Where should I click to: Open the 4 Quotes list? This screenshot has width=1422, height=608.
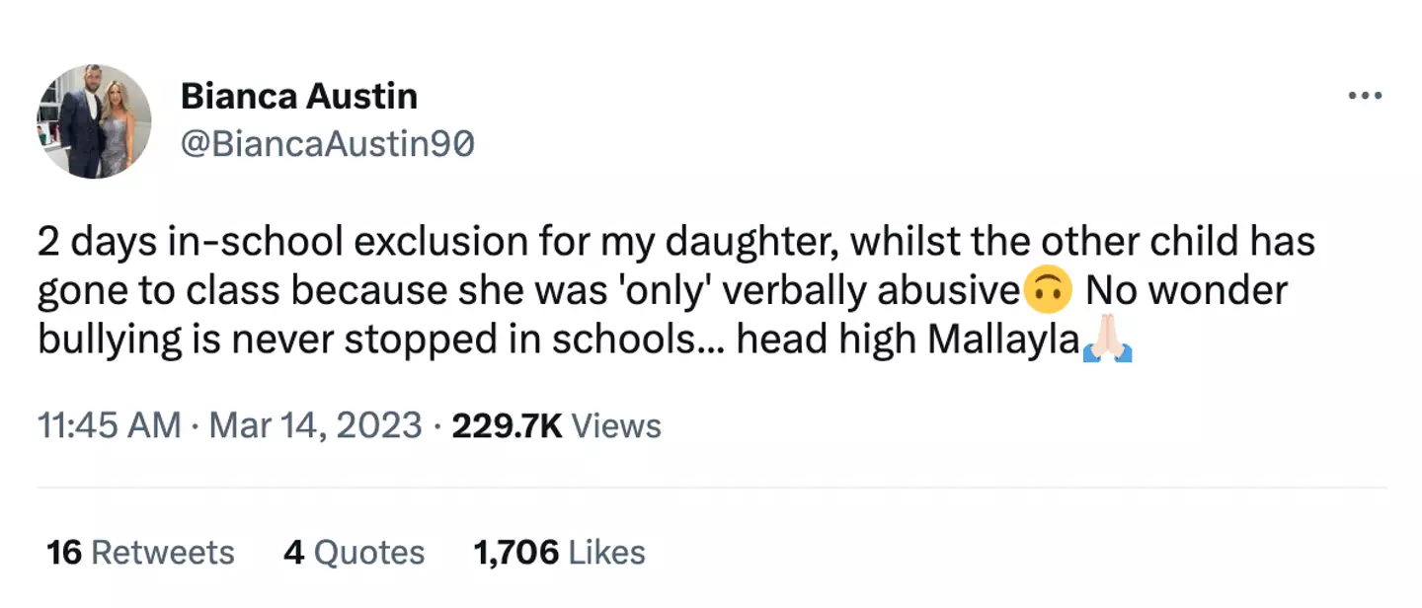(x=354, y=552)
